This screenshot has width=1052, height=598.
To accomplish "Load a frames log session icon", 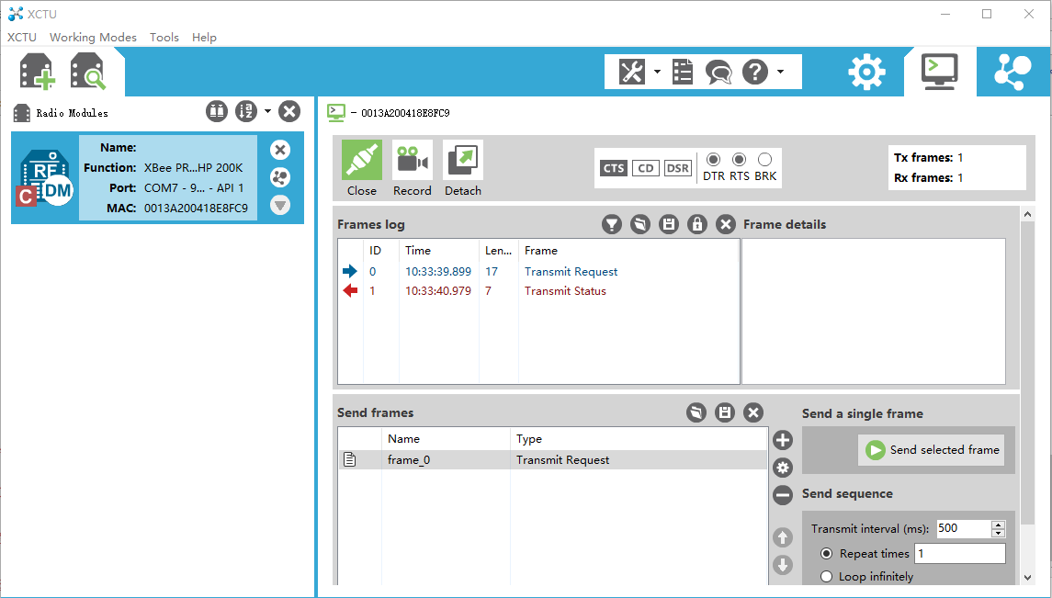I will [x=640, y=224].
